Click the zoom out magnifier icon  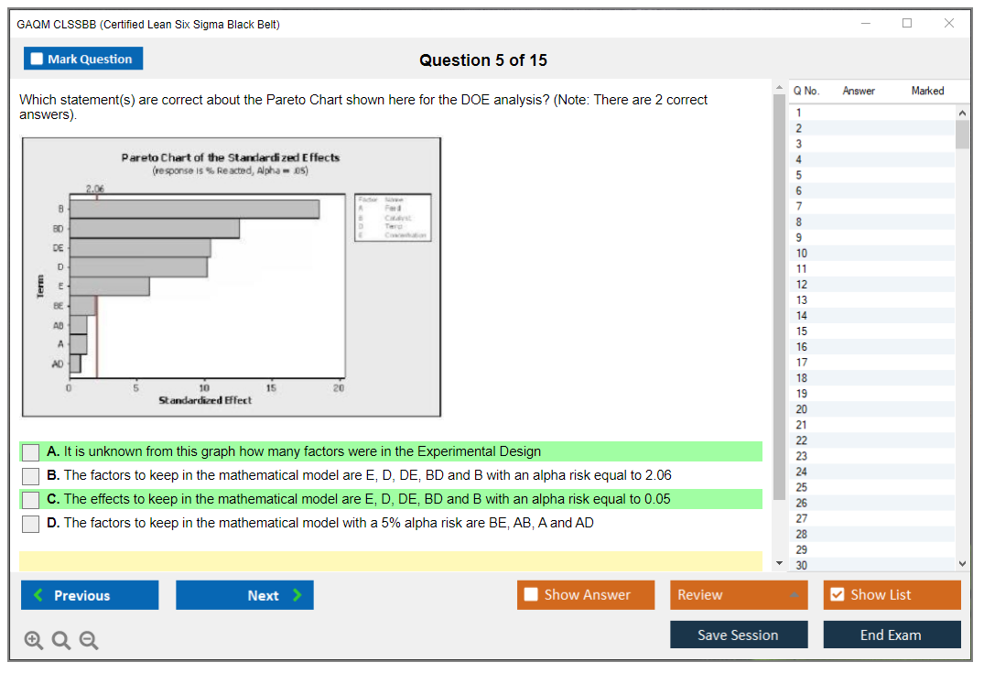pyautogui.click(x=89, y=640)
